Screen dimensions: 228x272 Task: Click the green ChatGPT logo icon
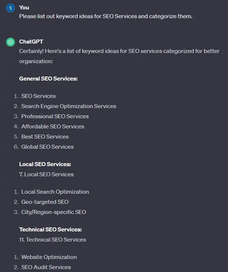[x=11, y=42]
